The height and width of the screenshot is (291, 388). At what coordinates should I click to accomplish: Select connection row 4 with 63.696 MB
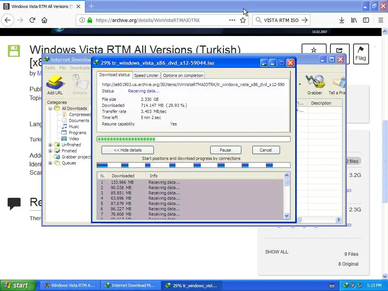[x=190, y=198]
